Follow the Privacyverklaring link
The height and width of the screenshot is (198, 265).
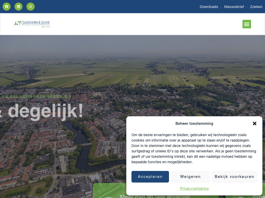pyautogui.click(x=194, y=188)
